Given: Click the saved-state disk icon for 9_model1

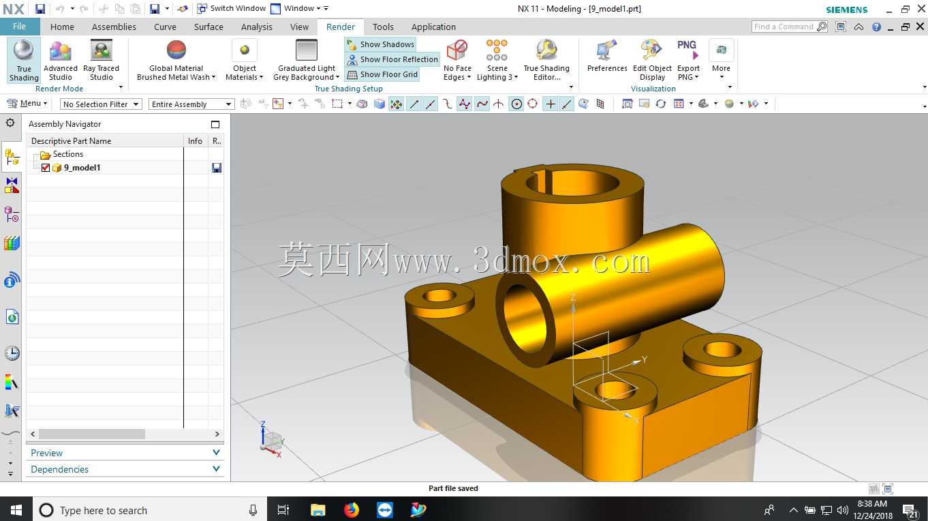Looking at the screenshot, I should (217, 168).
